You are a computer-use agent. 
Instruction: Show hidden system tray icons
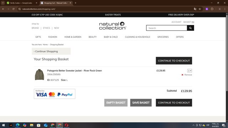pos(193,125)
